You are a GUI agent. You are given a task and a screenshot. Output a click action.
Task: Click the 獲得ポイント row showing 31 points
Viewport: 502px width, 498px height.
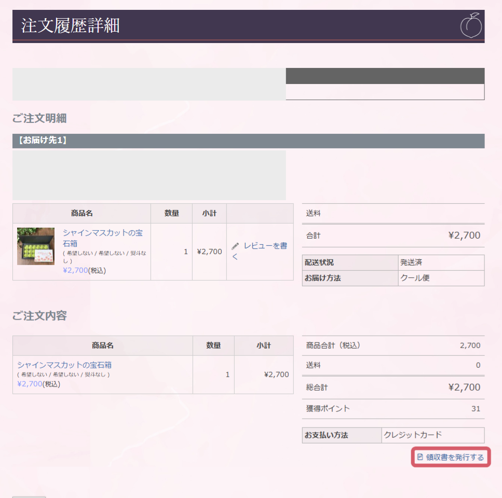point(393,409)
